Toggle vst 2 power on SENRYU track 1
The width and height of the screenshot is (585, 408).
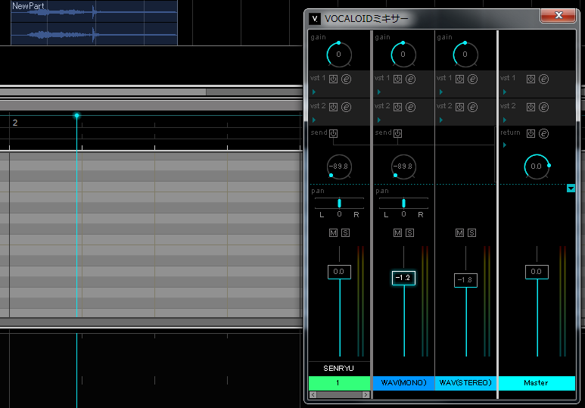click(333, 107)
